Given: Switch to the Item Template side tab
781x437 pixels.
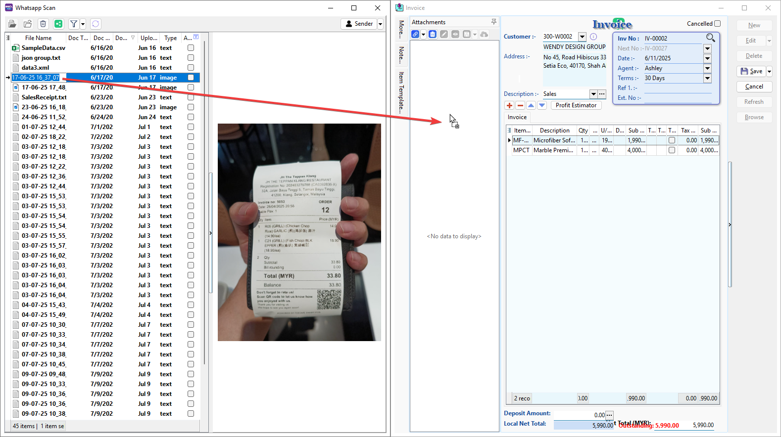Looking at the screenshot, I should (401, 92).
